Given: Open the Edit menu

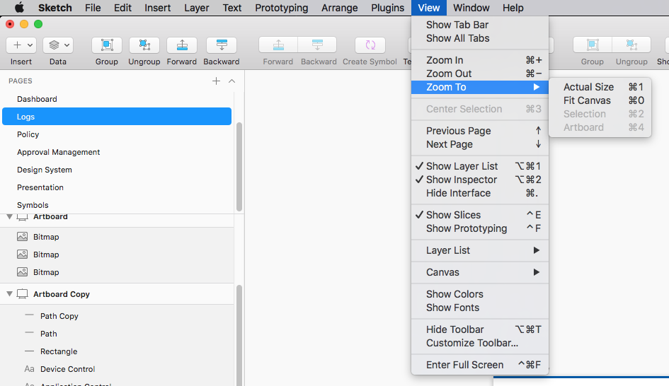Looking at the screenshot, I should pyautogui.click(x=122, y=8).
